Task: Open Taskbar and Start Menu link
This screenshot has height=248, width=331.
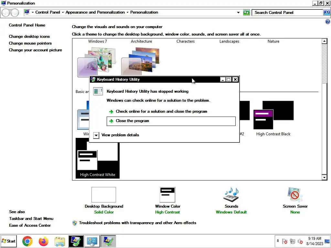Action: point(31,219)
